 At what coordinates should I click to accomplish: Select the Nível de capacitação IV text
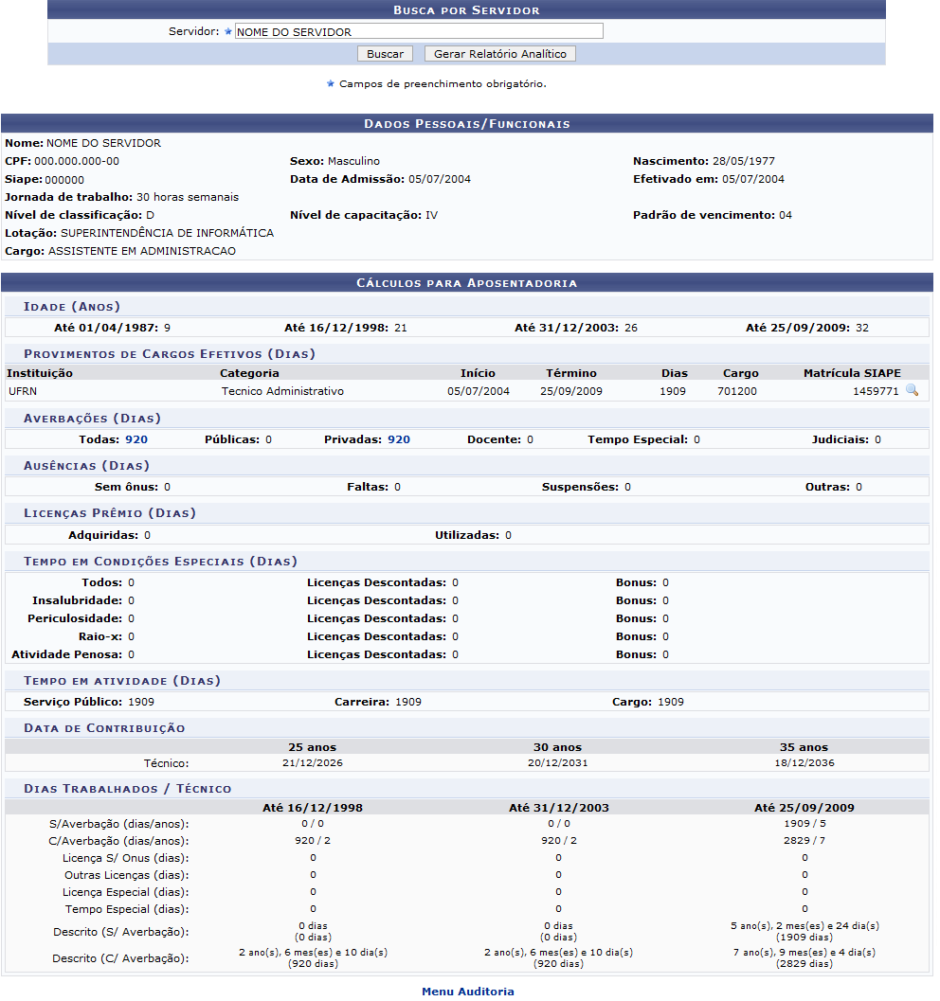pyautogui.click(x=364, y=215)
